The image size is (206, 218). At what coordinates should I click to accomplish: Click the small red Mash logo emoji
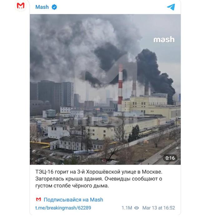(38, 199)
